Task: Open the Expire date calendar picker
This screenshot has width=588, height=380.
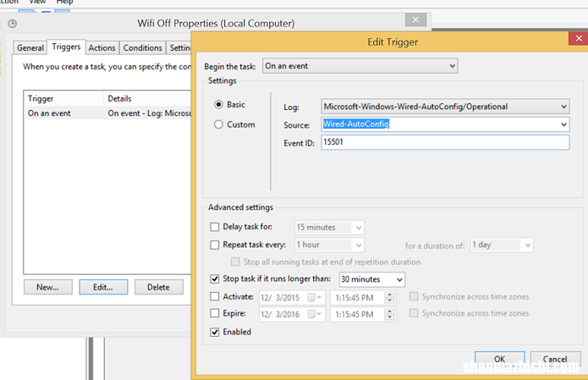Action: tap(314, 314)
